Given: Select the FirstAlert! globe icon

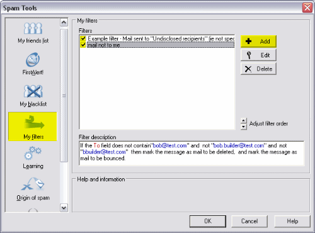Looking at the screenshot, I should coord(33,59).
